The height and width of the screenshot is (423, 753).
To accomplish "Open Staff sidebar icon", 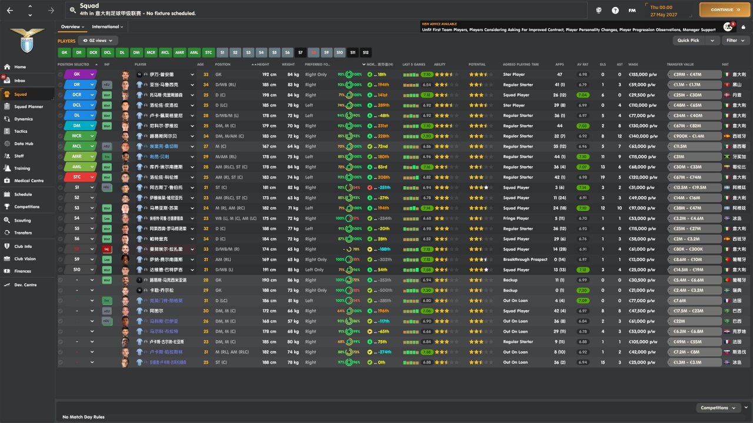I will click(7, 156).
